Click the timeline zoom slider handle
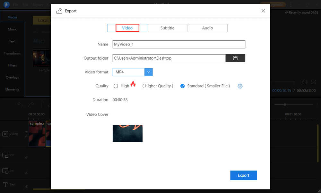Viewport: 321px width, 193px height. tap(284, 105)
